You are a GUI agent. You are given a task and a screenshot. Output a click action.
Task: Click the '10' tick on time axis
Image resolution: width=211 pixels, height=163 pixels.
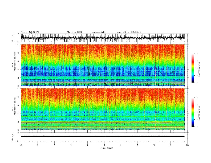point(187,145)
